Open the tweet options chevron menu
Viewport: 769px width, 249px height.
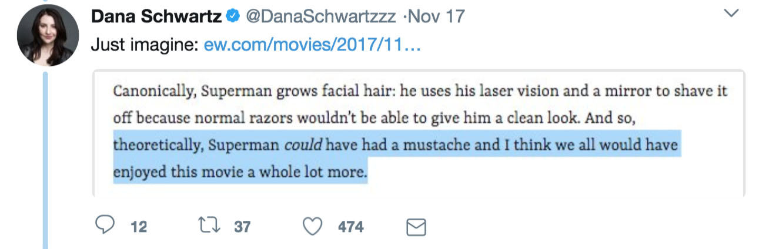(x=731, y=13)
